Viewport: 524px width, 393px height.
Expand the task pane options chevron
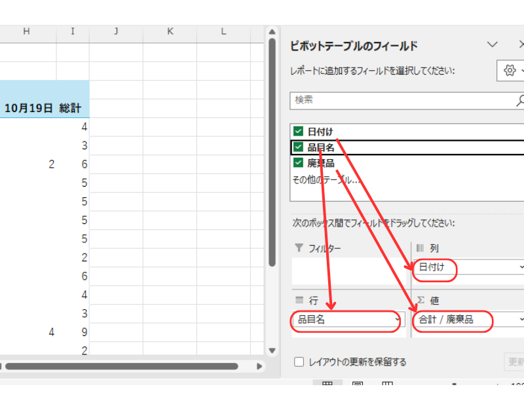pyautogui.click(x=493, y=45)
